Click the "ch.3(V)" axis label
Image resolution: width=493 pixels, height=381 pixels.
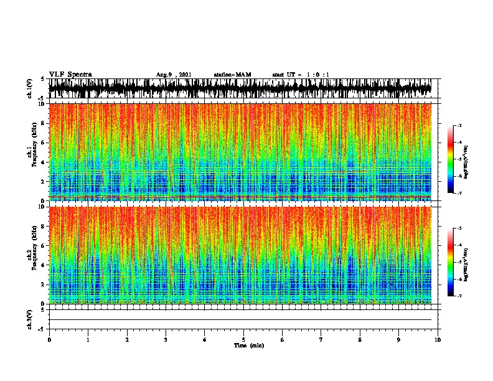pyautogui.click(x=30, y=320)
